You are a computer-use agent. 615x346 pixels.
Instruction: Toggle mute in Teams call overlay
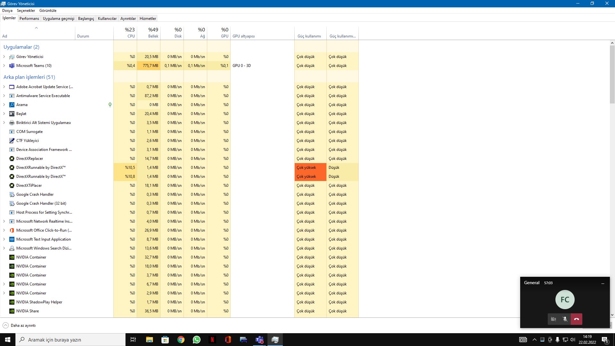(565, 319)
